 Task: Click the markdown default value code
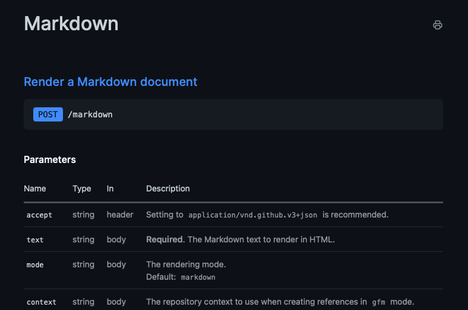coord(198,277)
